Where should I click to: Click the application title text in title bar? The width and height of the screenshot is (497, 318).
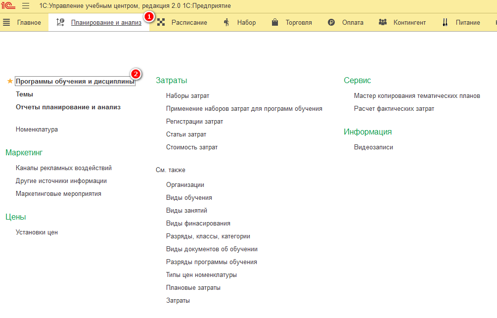(x=135, y=6)
